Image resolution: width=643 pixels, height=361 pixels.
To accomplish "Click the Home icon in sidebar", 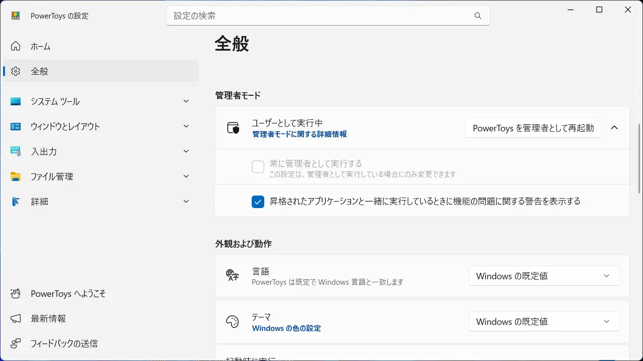I will click(x=16, y=46).
